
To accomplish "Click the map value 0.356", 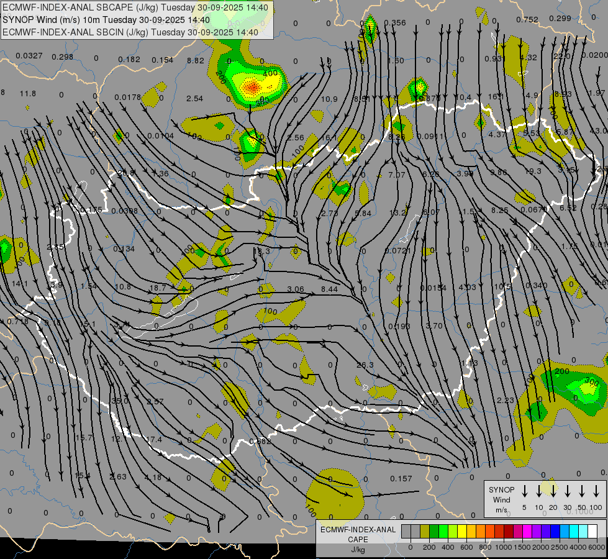I will pyautogui.click(x=395, y=23).
